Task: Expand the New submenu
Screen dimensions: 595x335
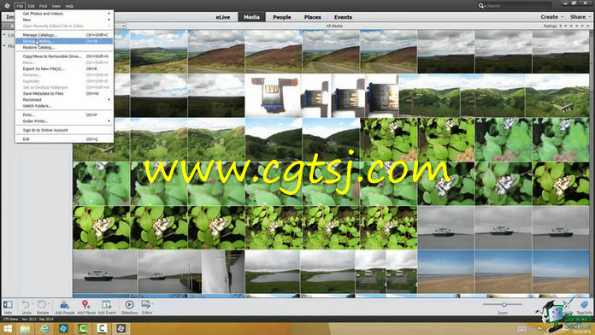Action: coord(64,20)
